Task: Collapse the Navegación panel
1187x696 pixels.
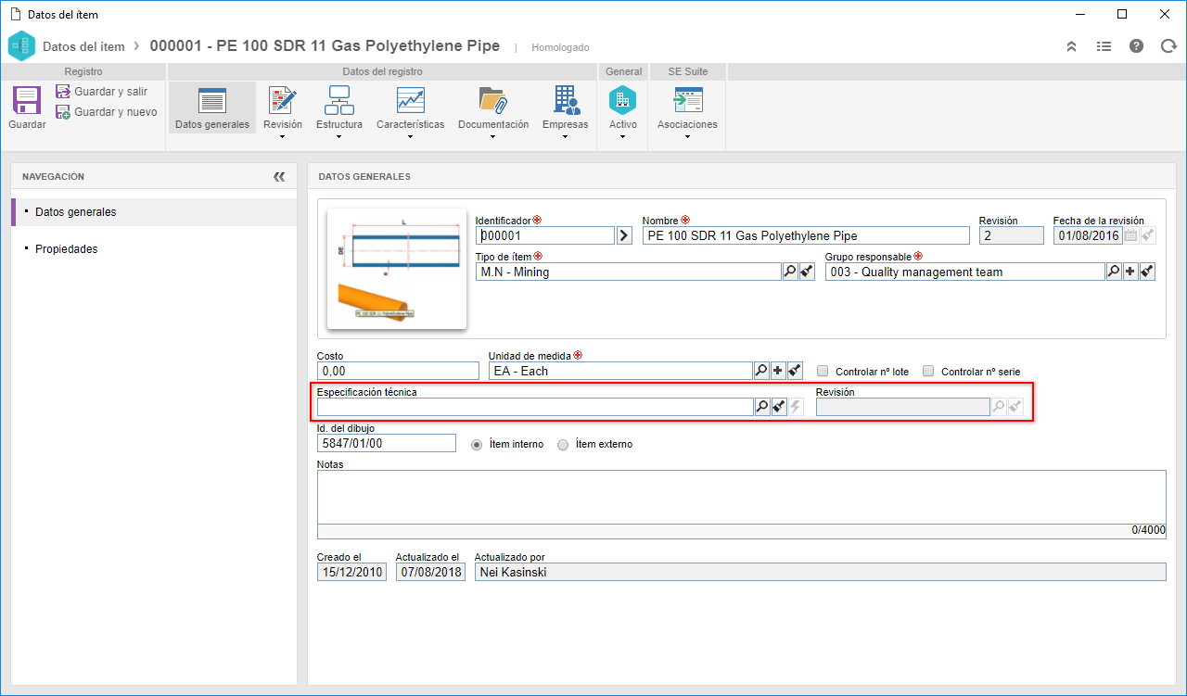Action: tap(279, 176)
